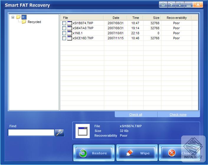208x165 pixels.
Task: Click the size 0 cell of x1N8.1
Action: (x=158, y=33)
